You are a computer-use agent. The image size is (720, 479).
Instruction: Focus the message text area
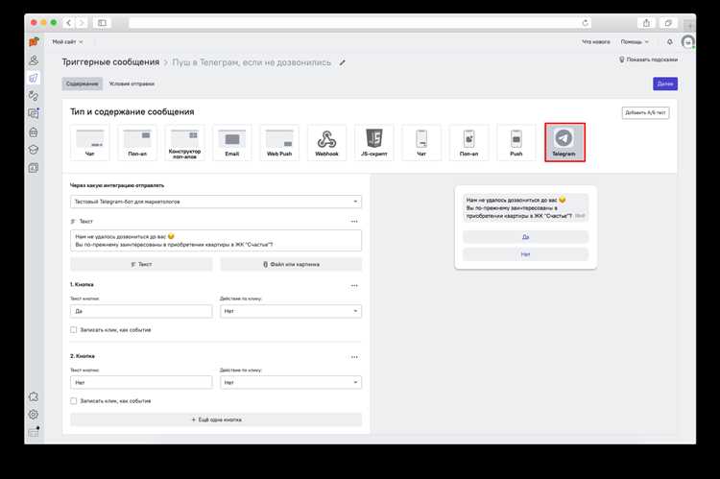coord(216,241)
